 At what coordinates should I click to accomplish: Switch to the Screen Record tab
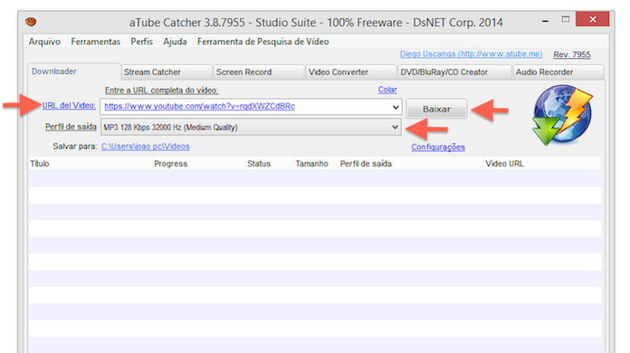pyautogui.click(x=259, y=72)
